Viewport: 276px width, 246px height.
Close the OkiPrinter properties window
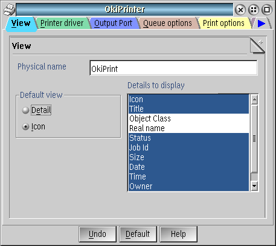[x=240, y=10]
